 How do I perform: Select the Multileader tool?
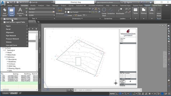pos(120,11)
